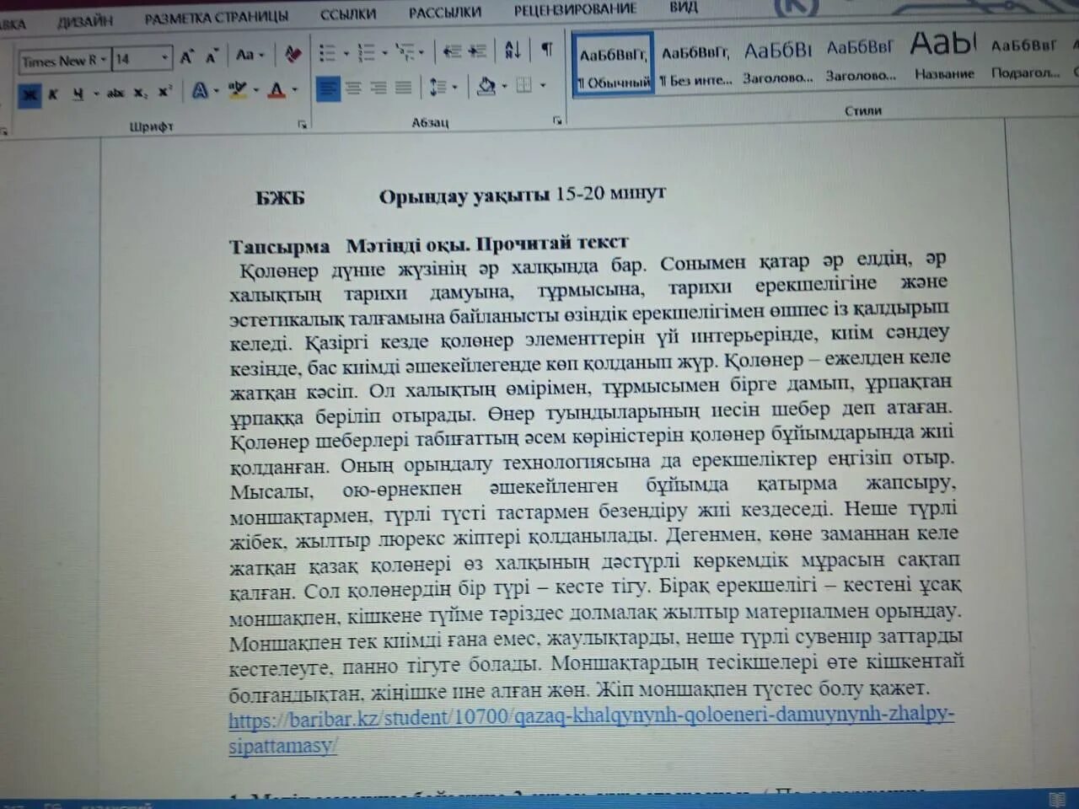The height and width of the screenshot is (809, 1079).
Task: Switch to the ВИД tab
Action: 684,8
